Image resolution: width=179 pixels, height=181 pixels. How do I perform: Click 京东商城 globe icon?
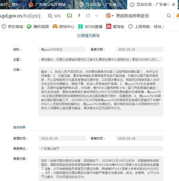pyautogui.click(x=4, y=27)
